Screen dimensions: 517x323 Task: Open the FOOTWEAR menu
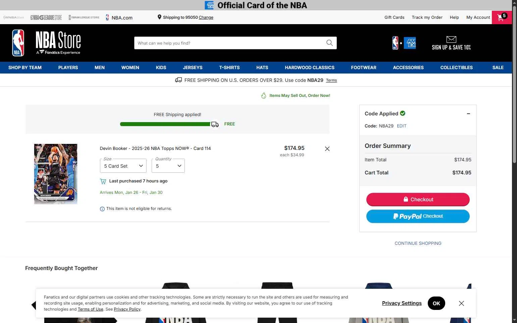(x=364, y=67)
